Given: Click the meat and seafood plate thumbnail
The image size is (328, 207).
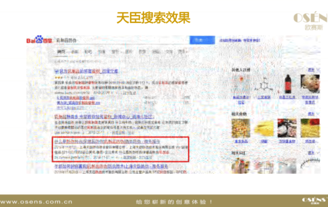Looking at the screenshot, I should pos(287,128).
